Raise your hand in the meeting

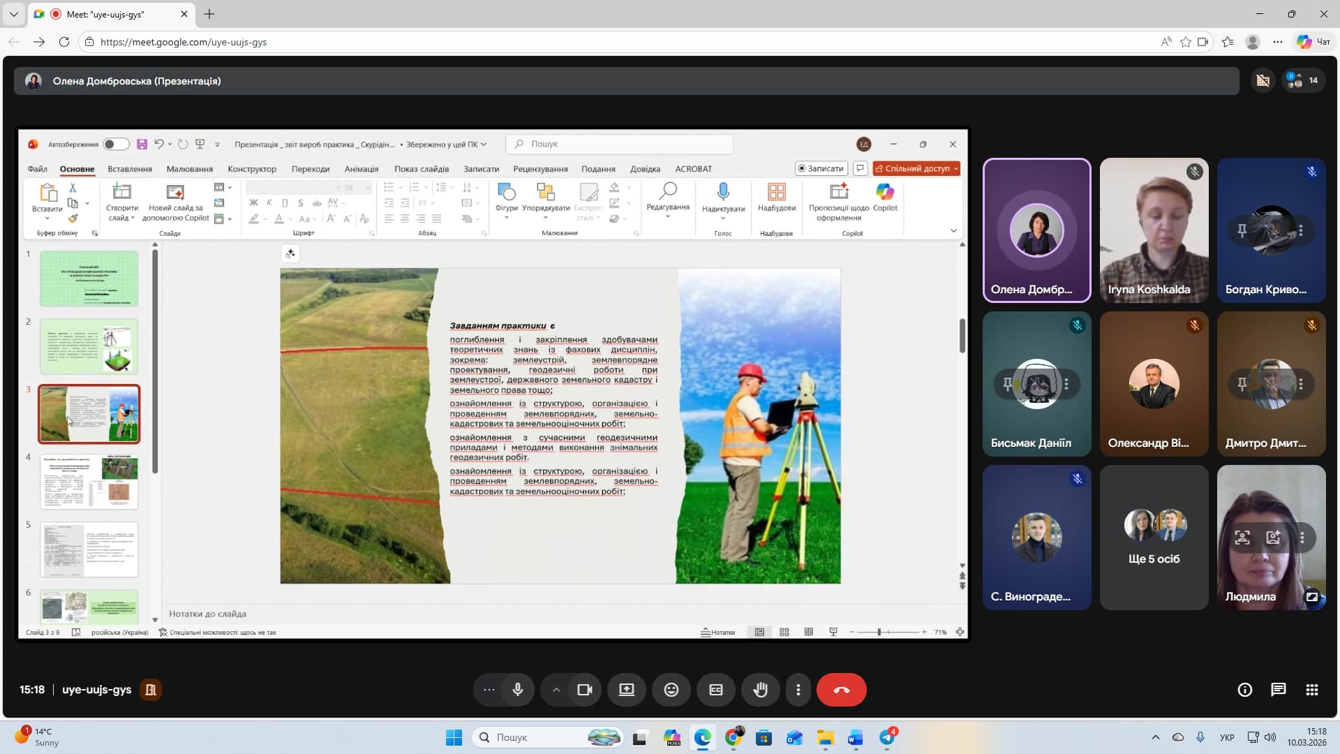[x=760, y=690]
